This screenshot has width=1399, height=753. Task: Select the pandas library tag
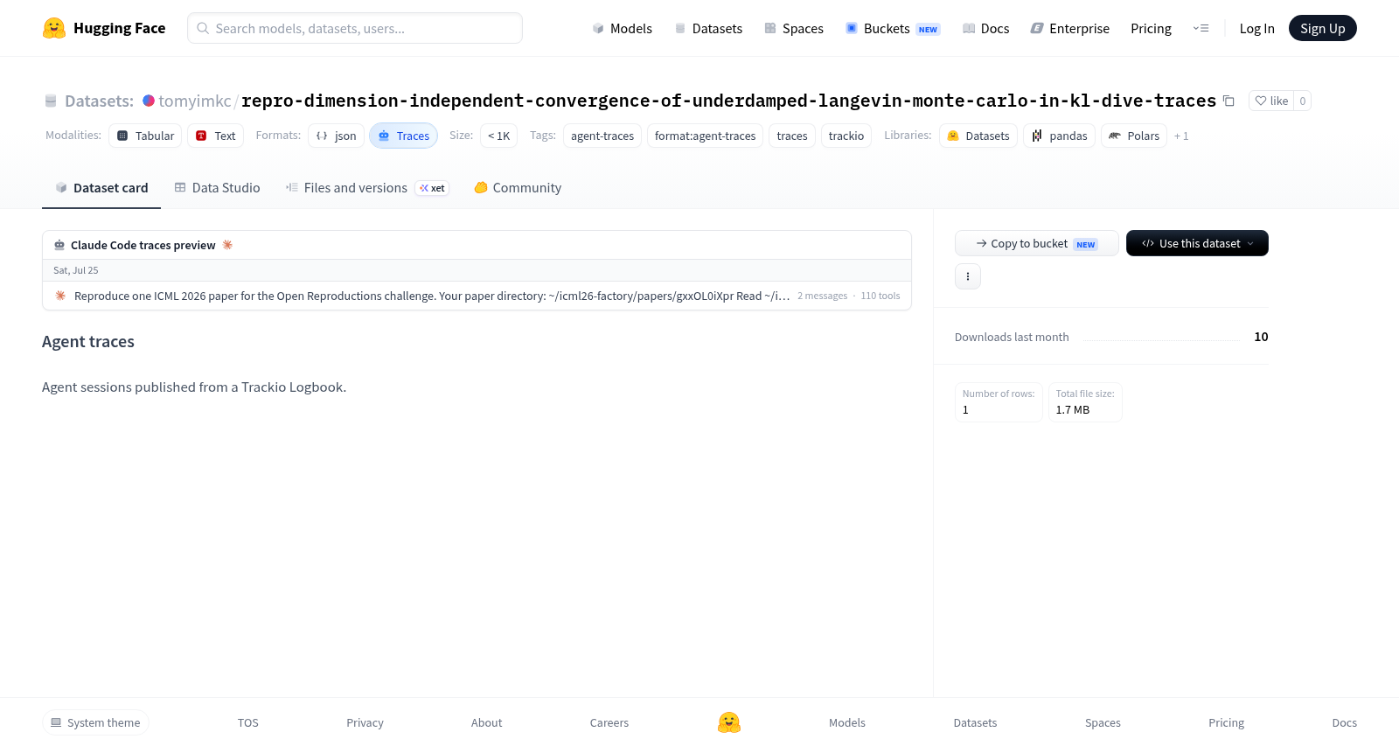[1059, 136]
